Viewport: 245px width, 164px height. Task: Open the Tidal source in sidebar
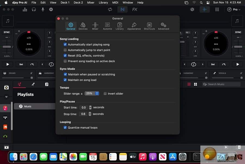5,118
